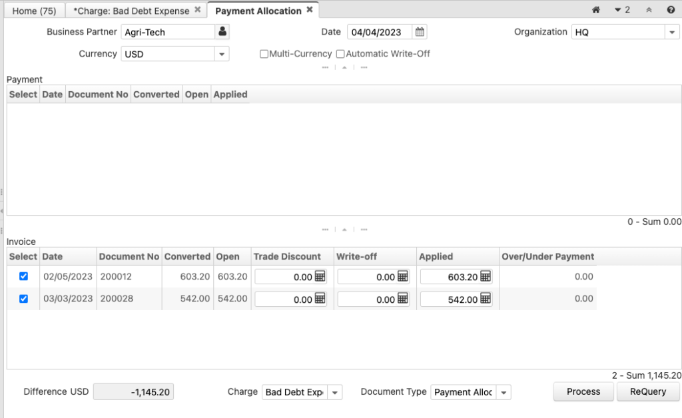Open the Charge Bad Debt Expense dropdown
682x418 pixels.
coord(335,393)
